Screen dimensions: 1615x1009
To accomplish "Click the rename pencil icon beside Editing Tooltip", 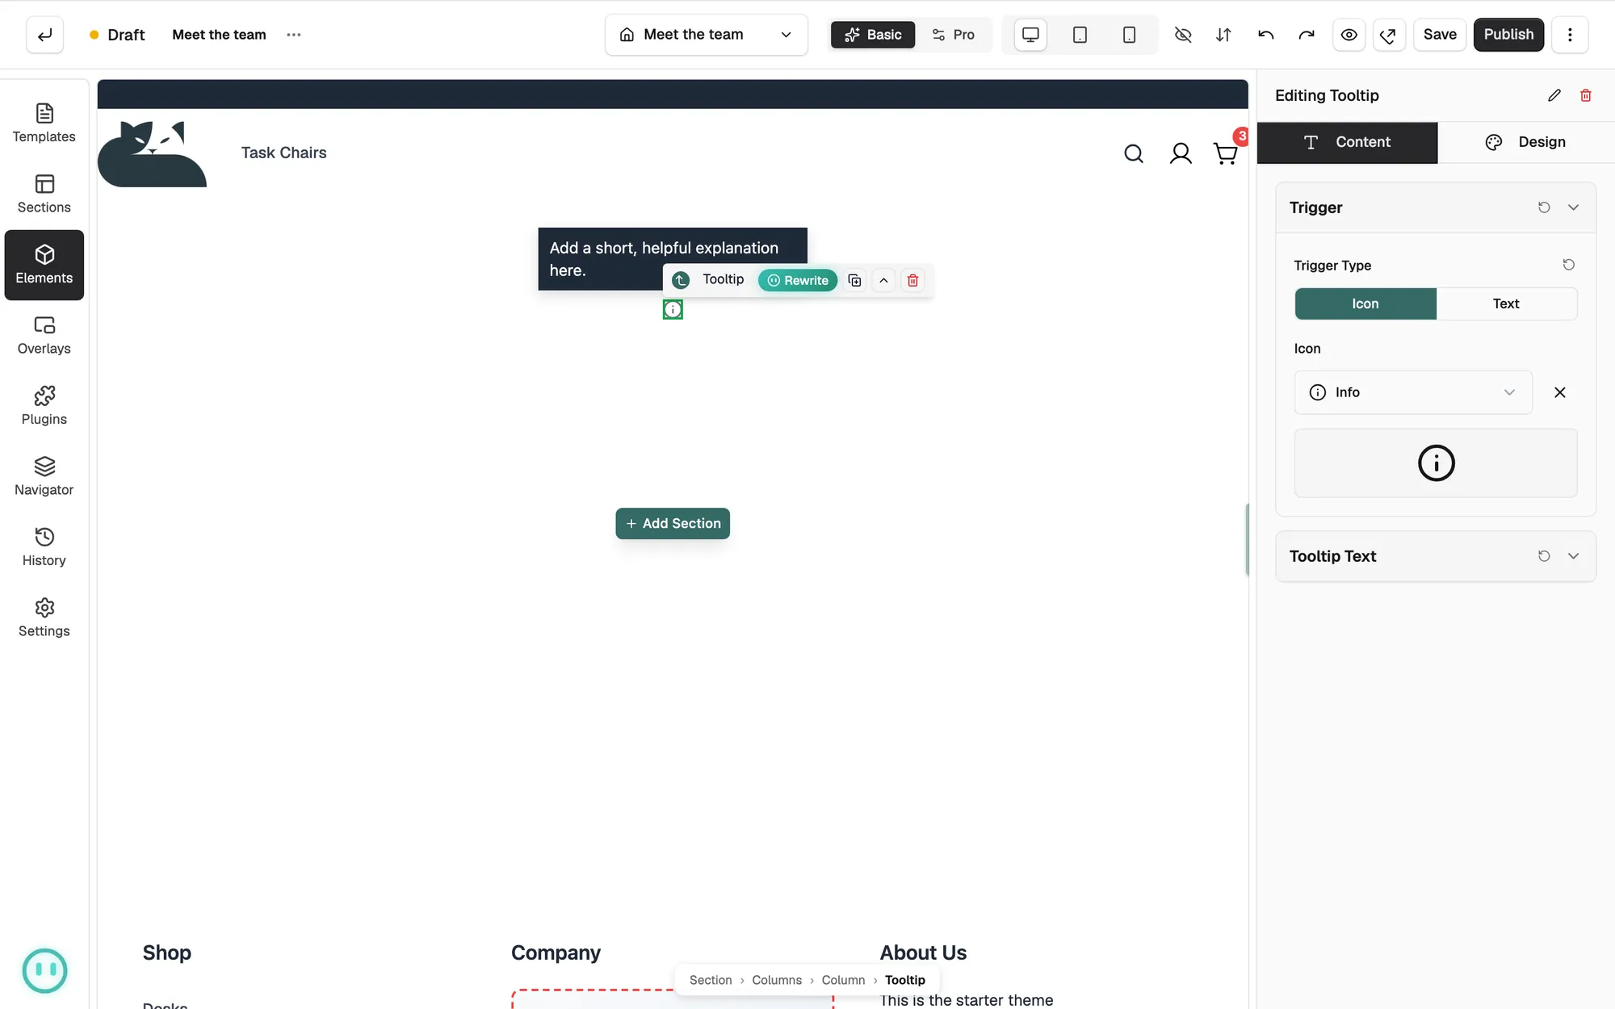I will pos(1554,95).
